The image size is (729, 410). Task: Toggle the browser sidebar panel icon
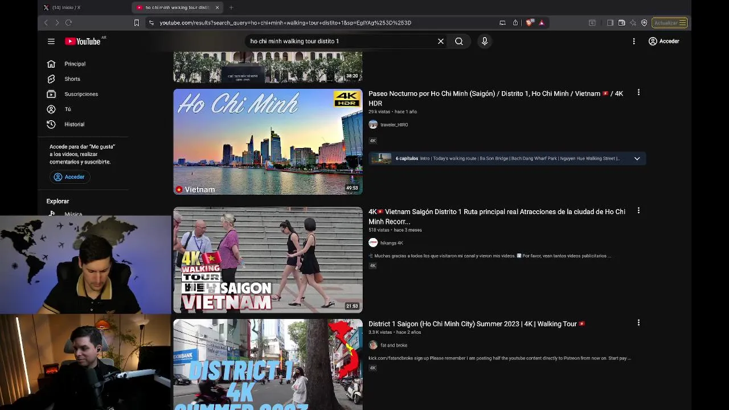click(x=610, y=23)
